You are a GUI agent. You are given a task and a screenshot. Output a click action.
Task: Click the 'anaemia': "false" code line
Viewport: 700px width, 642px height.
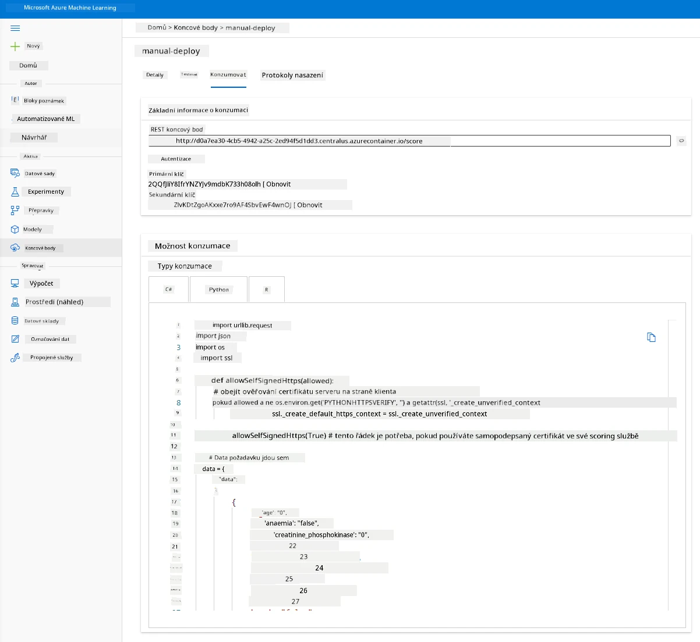(x=292, y=523)
